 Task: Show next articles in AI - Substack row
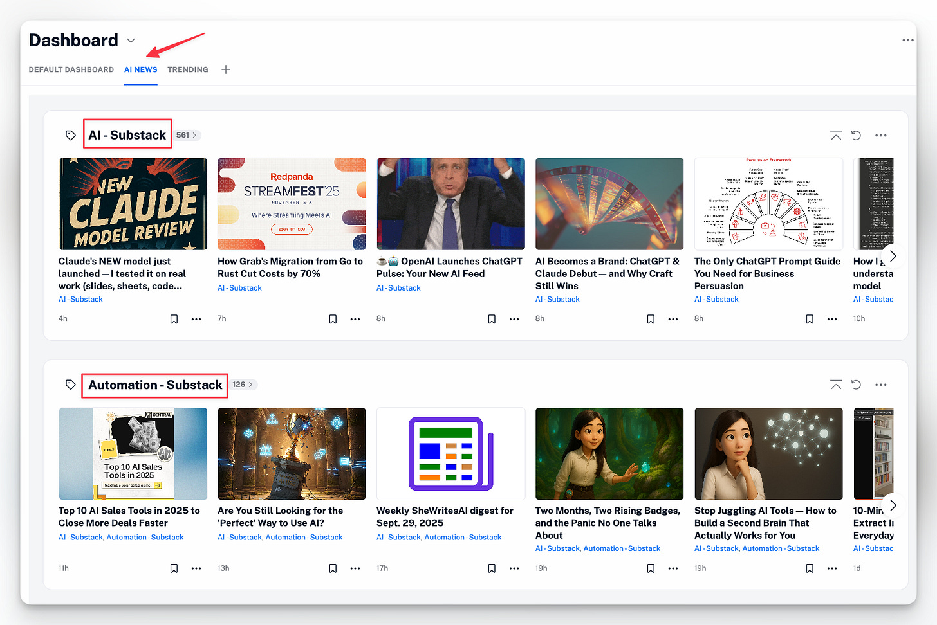coord(893,256)
